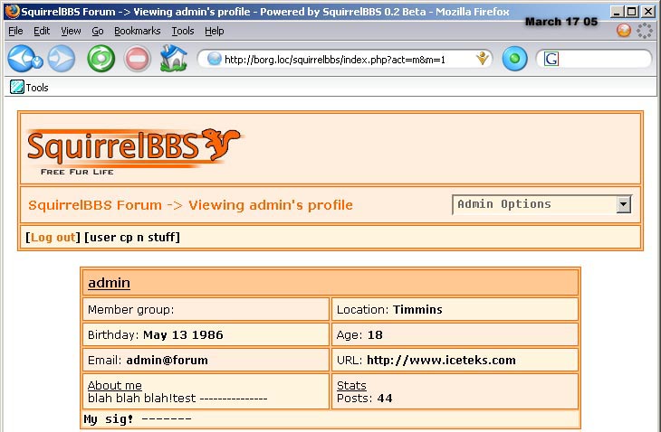This screenshot has width=661, height=432.
Task: Click the admin@forum email address
Action: (x=167, y=360)
